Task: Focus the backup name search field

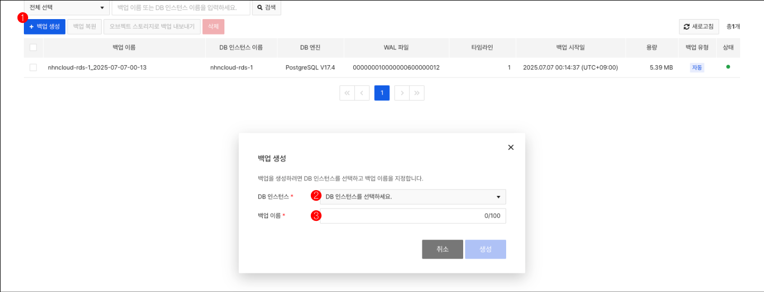Action: [x=181, y=7]
